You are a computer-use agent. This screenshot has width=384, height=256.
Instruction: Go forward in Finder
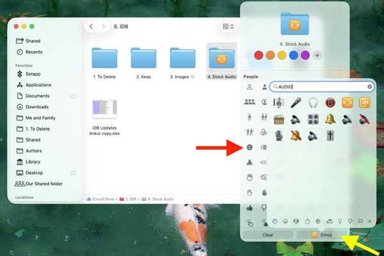pyautogui.click(x=103, y=26)
